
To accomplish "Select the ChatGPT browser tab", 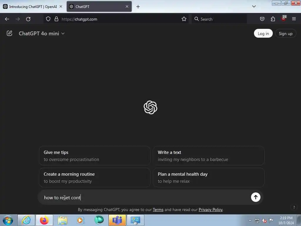I will (x=99, y=6).
